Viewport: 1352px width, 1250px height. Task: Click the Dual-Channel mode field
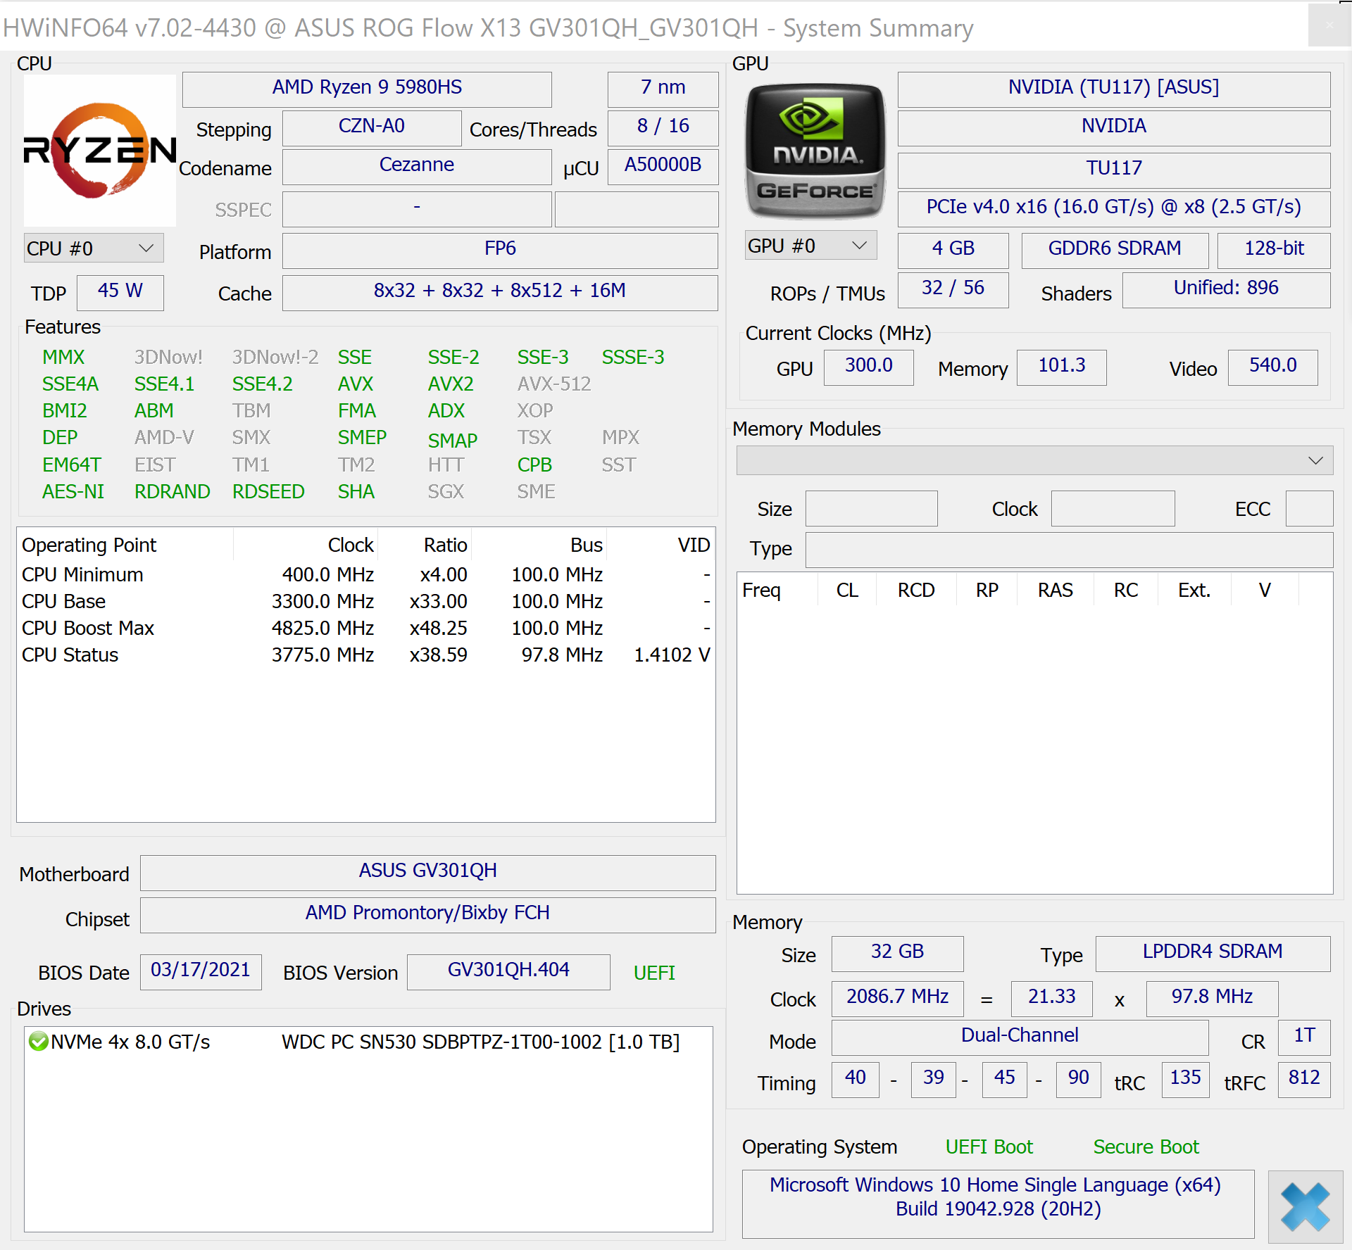(1020, 1037)
